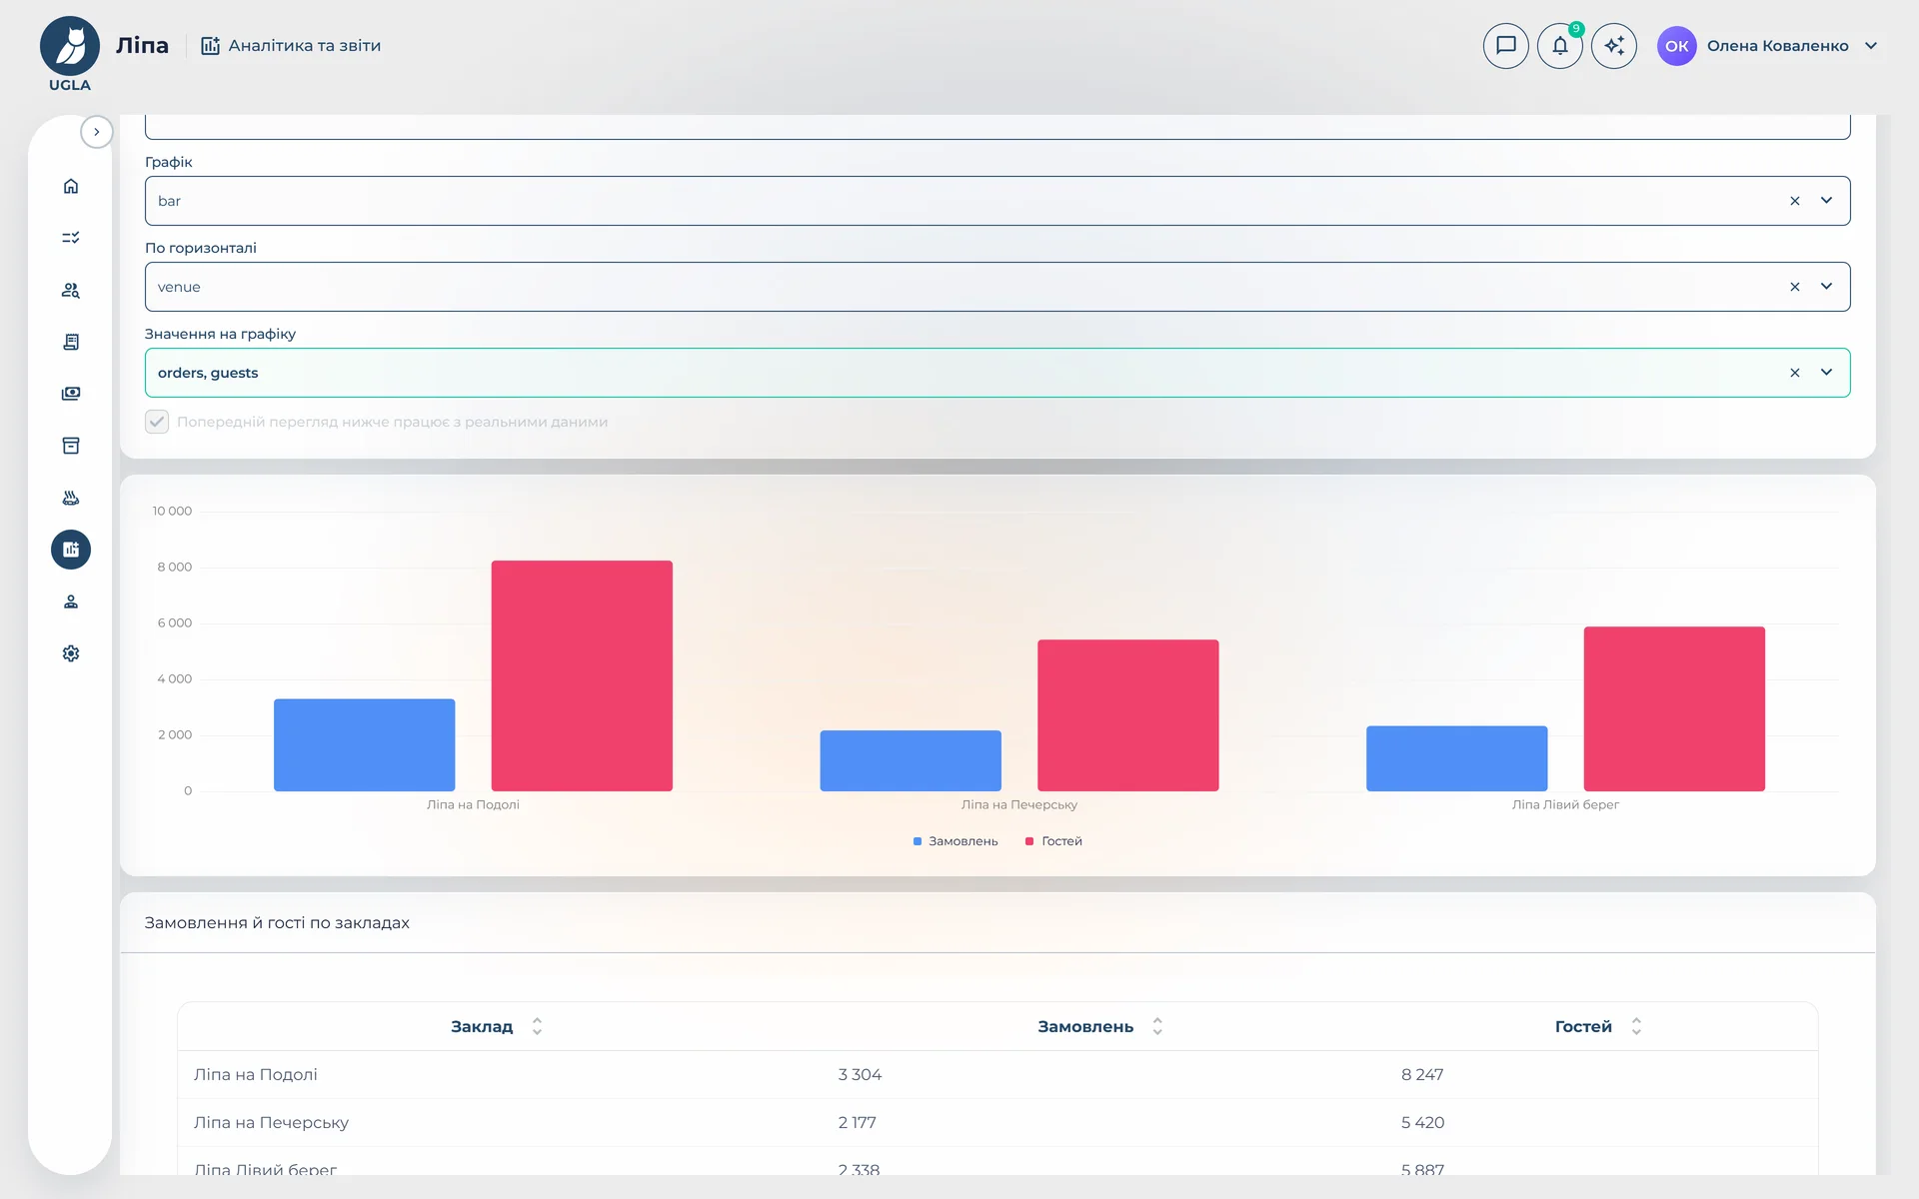Open the archive box sidebar icon
The width and height of the screenshot is (1919, 1199).
71,446
